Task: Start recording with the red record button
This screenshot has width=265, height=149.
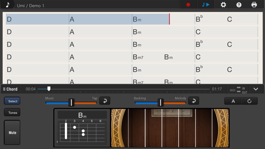Action: point(188,5)
